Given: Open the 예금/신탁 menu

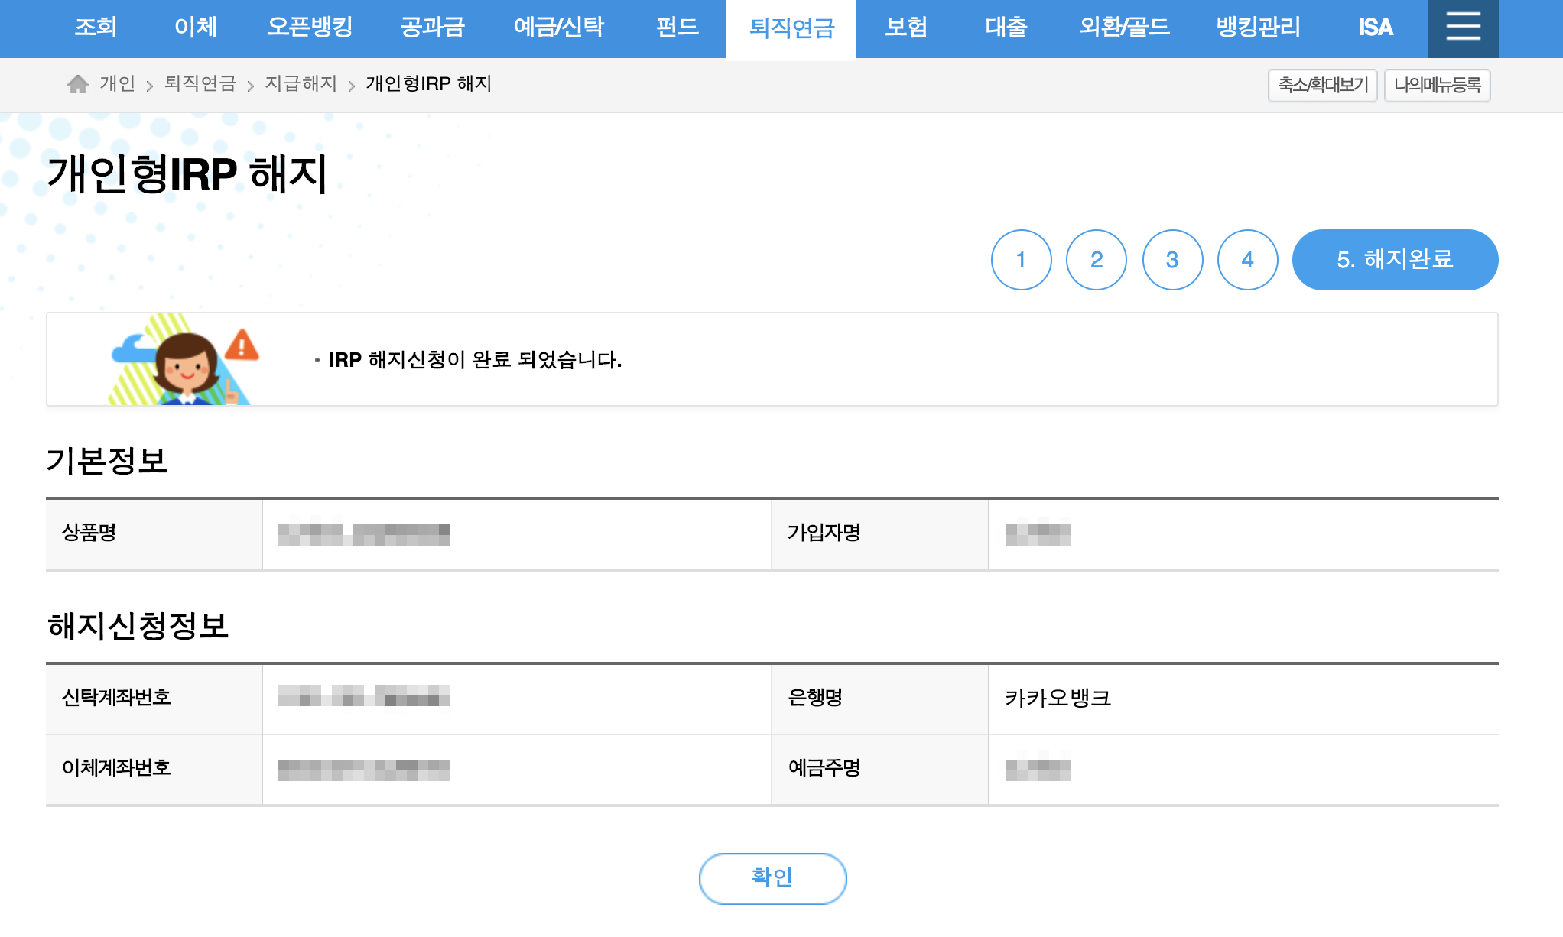Looking at the screenshot, I should click(558, 28).
